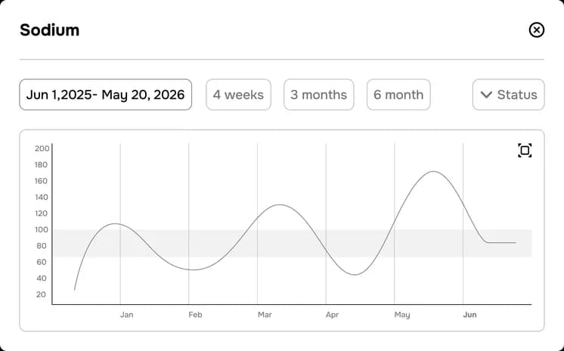Expand chart to fullscreen view icon
Screen dimensions: 564x351
coord(525,150)
